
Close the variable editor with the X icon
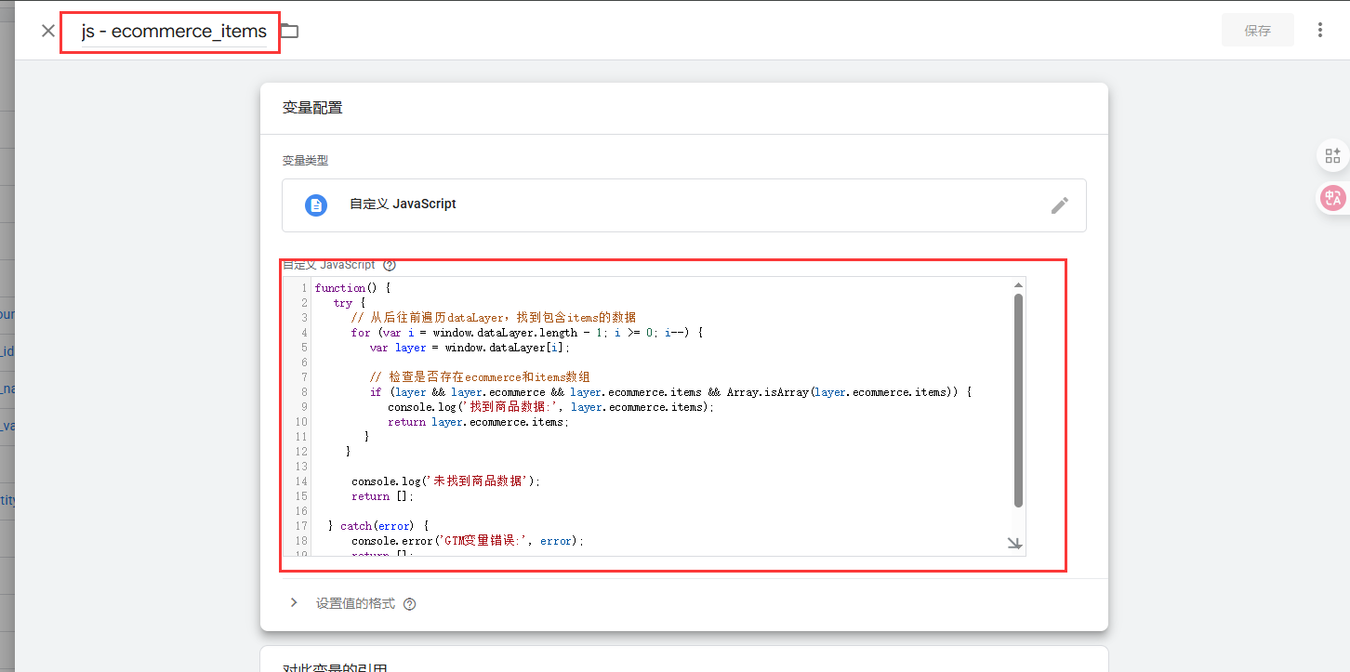click(x=48, y=31)
